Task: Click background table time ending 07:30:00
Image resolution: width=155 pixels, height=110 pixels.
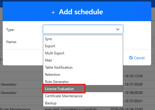Action: pyautogui.click(x=133, y=84)
